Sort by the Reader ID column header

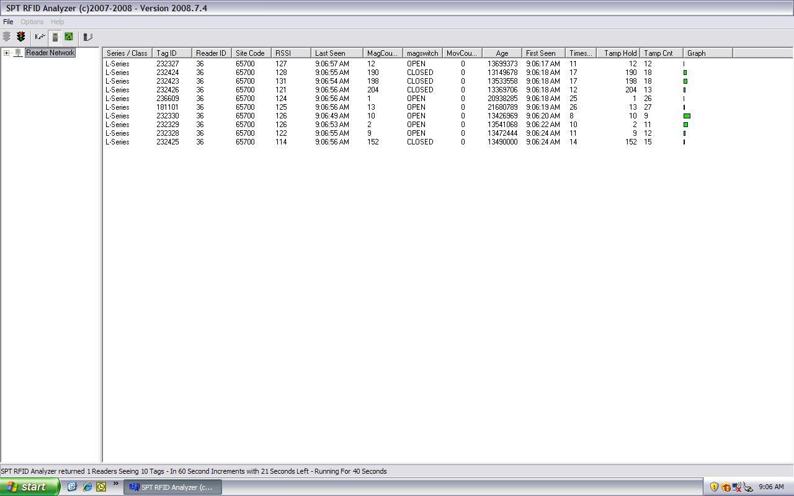[x=212, y=53]
